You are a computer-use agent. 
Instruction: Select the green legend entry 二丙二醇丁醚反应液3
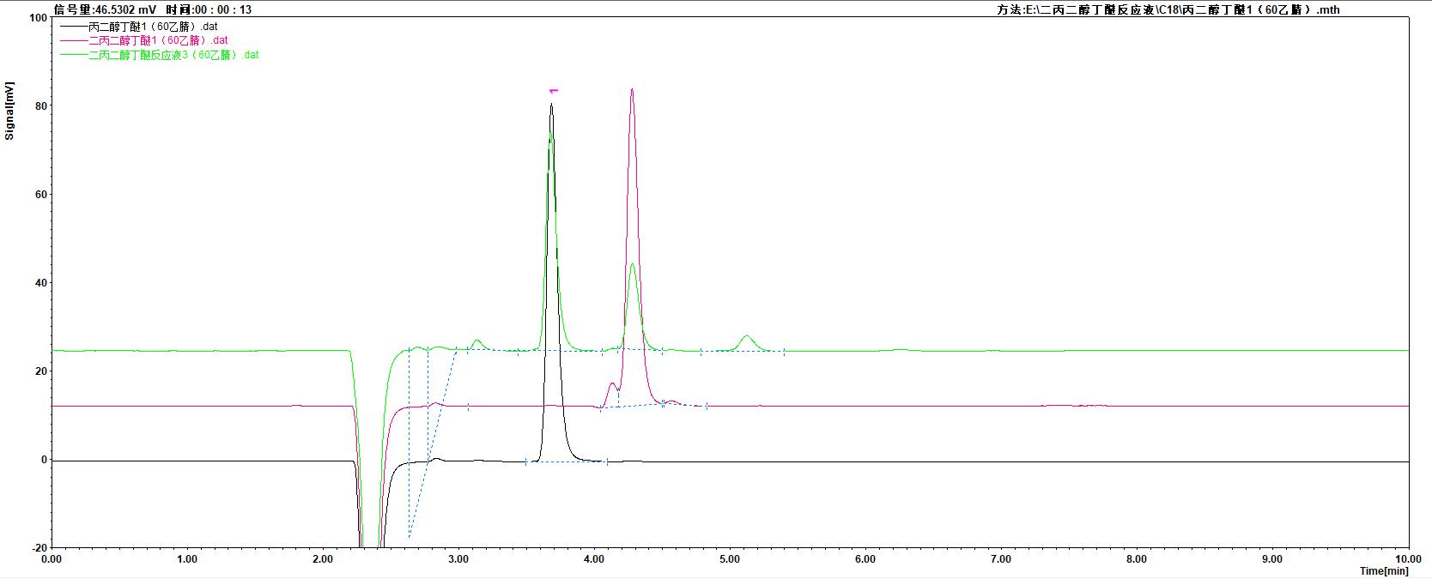click(173, 55)
